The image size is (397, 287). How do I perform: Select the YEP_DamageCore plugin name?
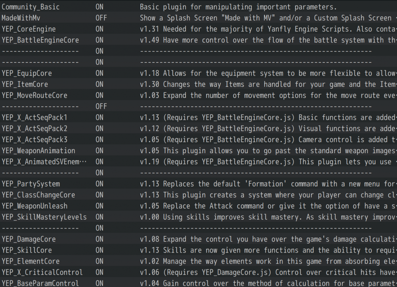click(29, 239)
